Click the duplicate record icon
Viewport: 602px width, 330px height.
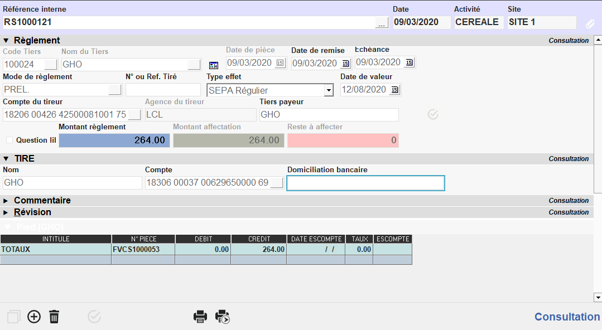13,317
